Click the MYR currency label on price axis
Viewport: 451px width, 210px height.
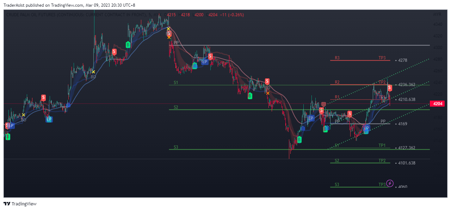437,14
